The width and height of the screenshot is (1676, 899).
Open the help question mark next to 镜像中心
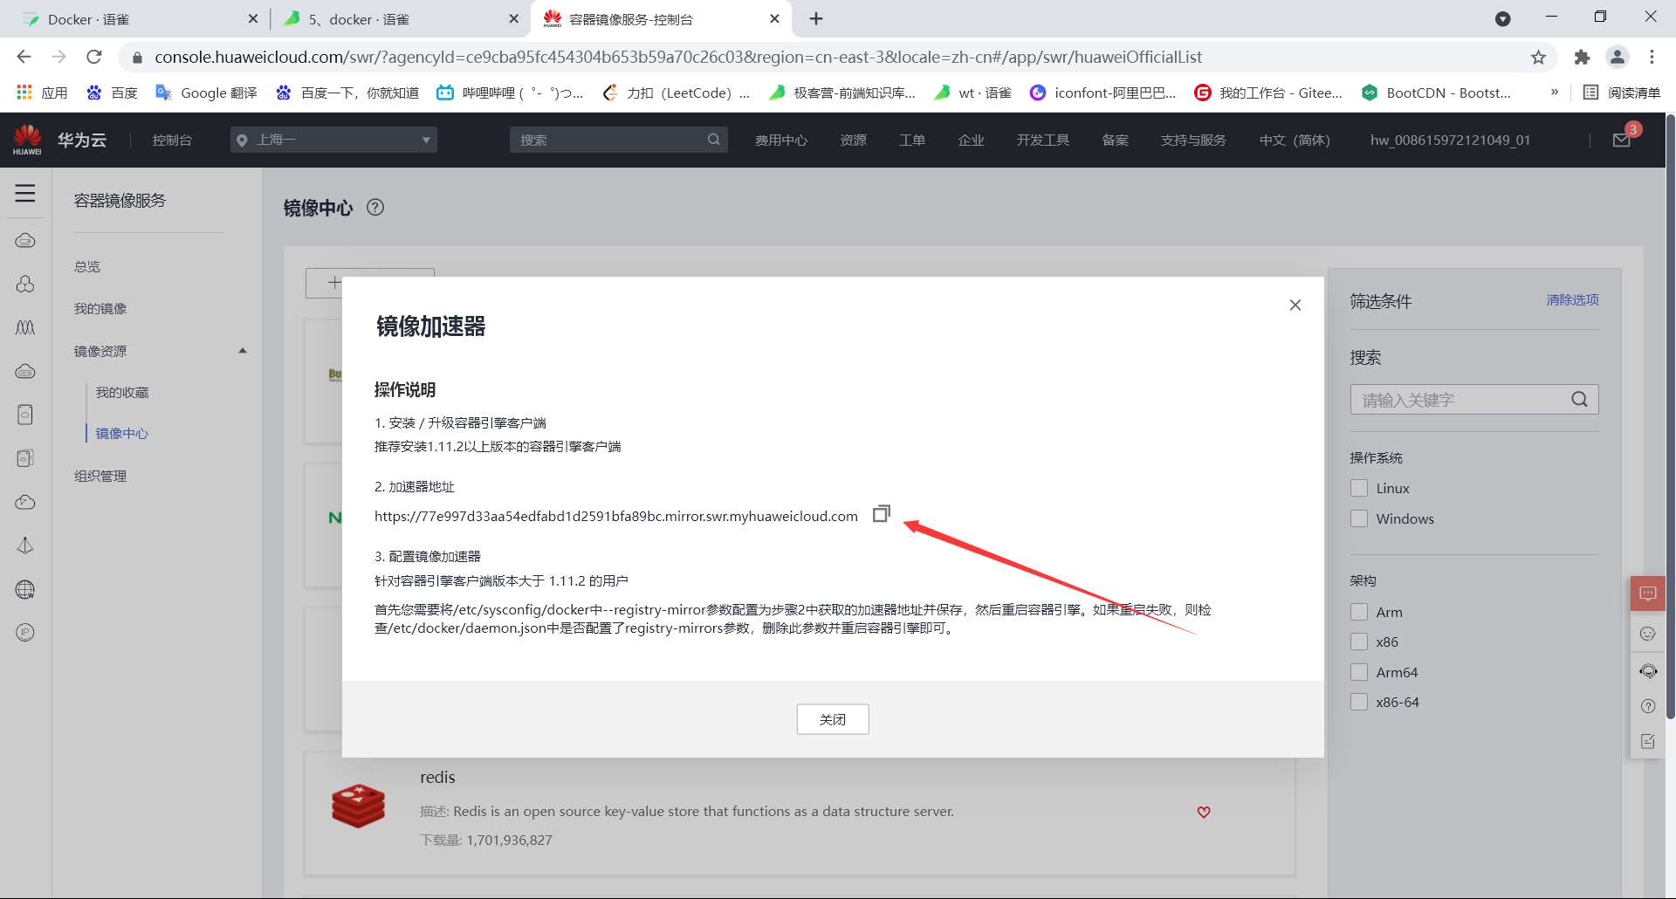(375, 207)
